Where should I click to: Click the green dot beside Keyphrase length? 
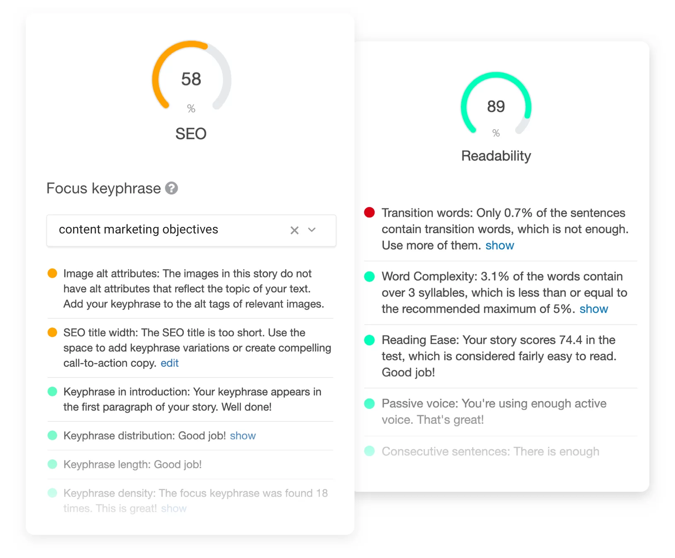click(x=52, y=464)
